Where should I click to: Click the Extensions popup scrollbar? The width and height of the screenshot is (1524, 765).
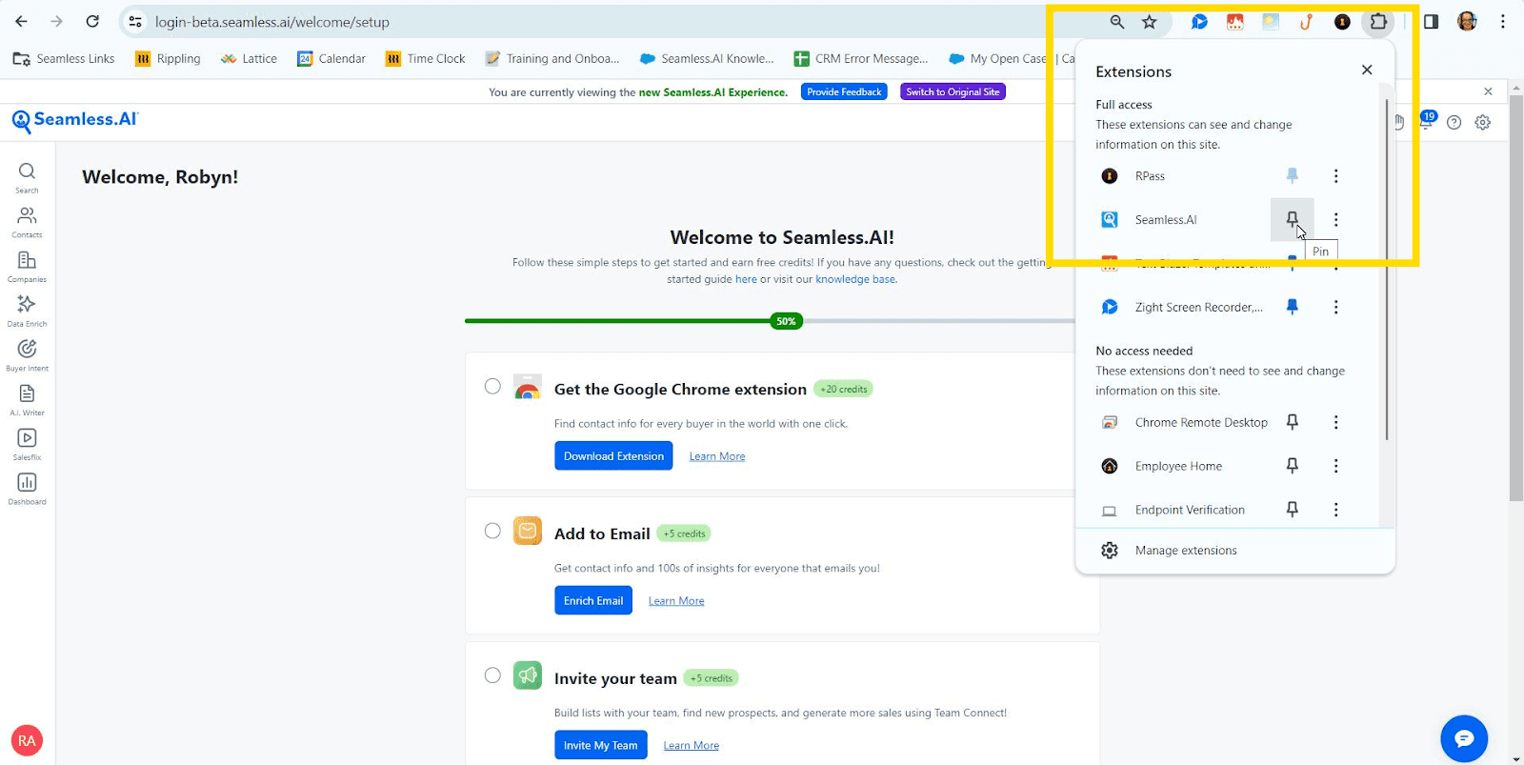coord(1387,269)
